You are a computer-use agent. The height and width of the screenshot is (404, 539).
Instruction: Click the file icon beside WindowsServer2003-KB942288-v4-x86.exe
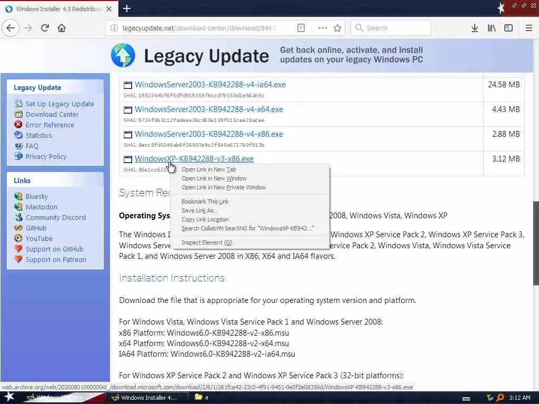pos(128,134)
